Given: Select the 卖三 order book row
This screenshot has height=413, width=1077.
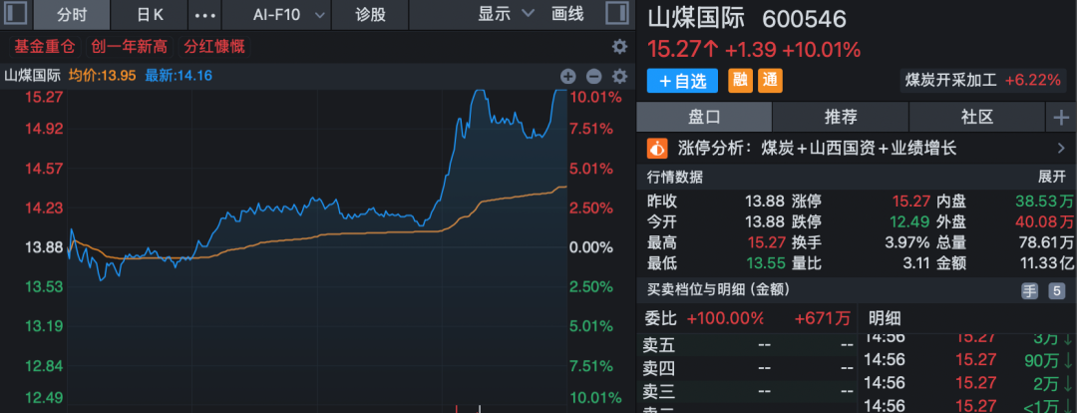Looking at the screenshot, I should click(747, 392).
